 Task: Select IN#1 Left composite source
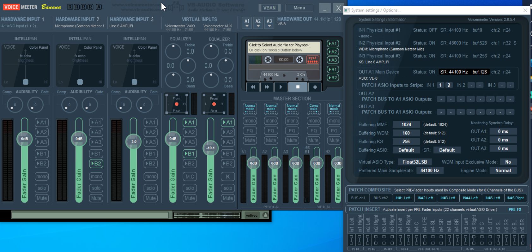[403, 198]
